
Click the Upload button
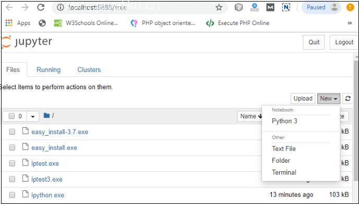pos(303,99)
